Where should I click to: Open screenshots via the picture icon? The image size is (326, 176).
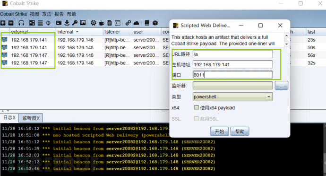(83, 23)
